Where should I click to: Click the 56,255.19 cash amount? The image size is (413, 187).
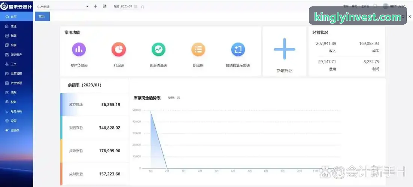(x=111, y=104)
